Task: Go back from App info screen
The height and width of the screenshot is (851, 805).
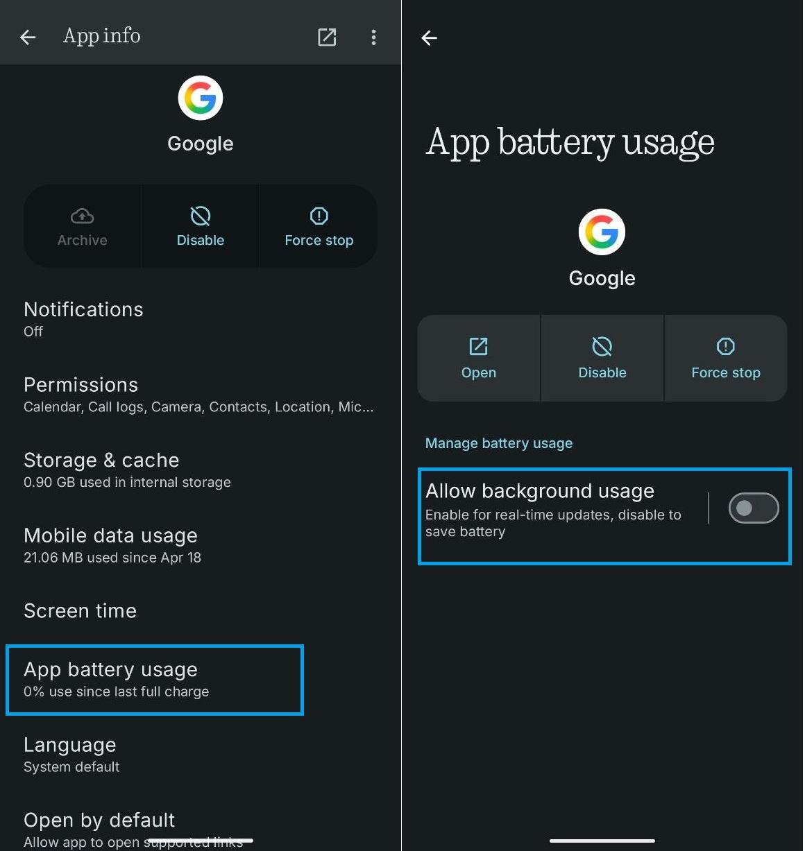Action: point(28,37)
